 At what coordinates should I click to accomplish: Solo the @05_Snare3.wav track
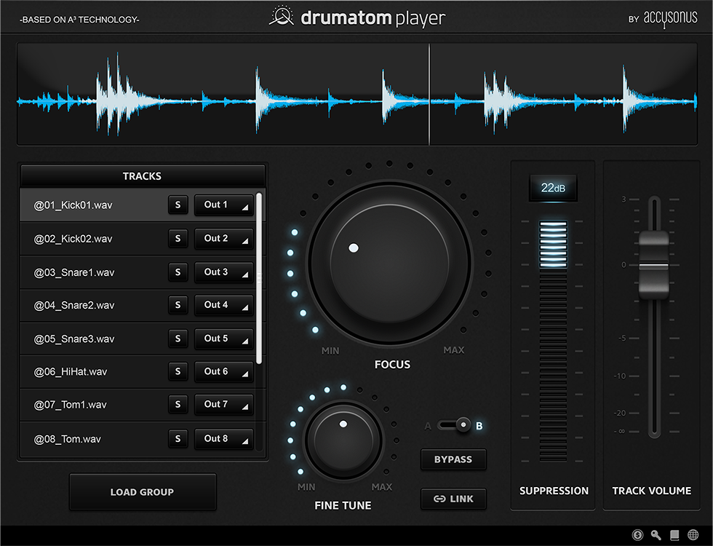[x=178, y=339]
